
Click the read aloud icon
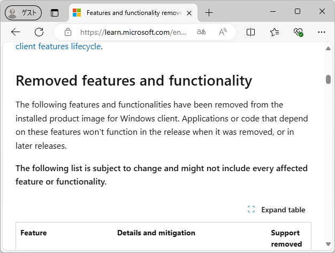pos(223,32)
